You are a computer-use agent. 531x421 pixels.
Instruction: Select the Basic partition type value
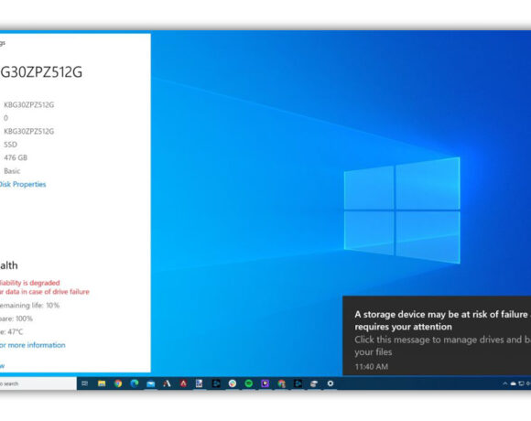point(12,171)
